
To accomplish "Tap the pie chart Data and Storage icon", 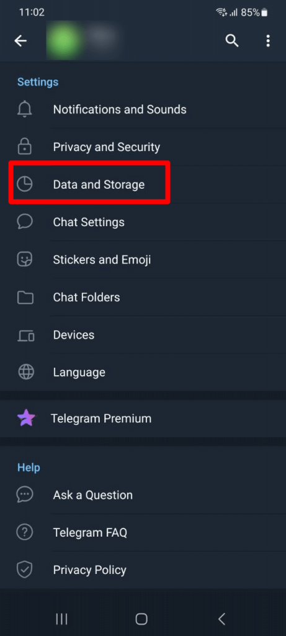I will pos(25,184).
